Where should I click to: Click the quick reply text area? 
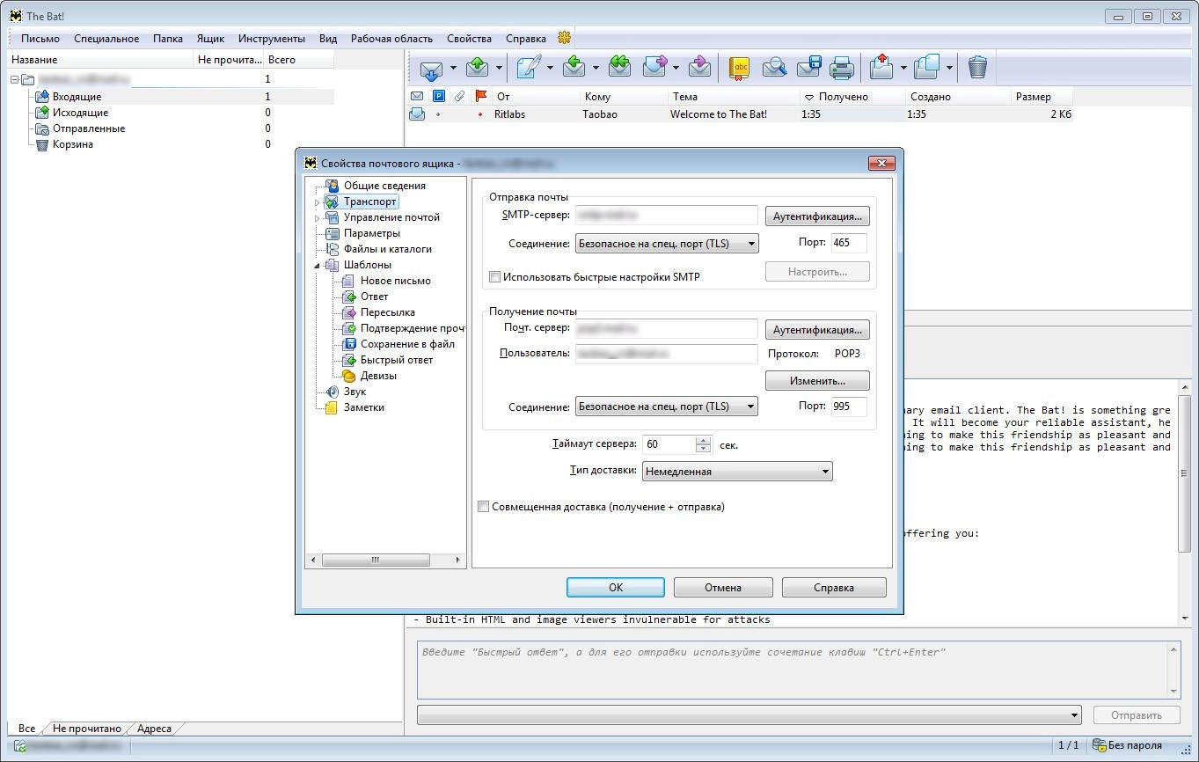tap(792, 670)
